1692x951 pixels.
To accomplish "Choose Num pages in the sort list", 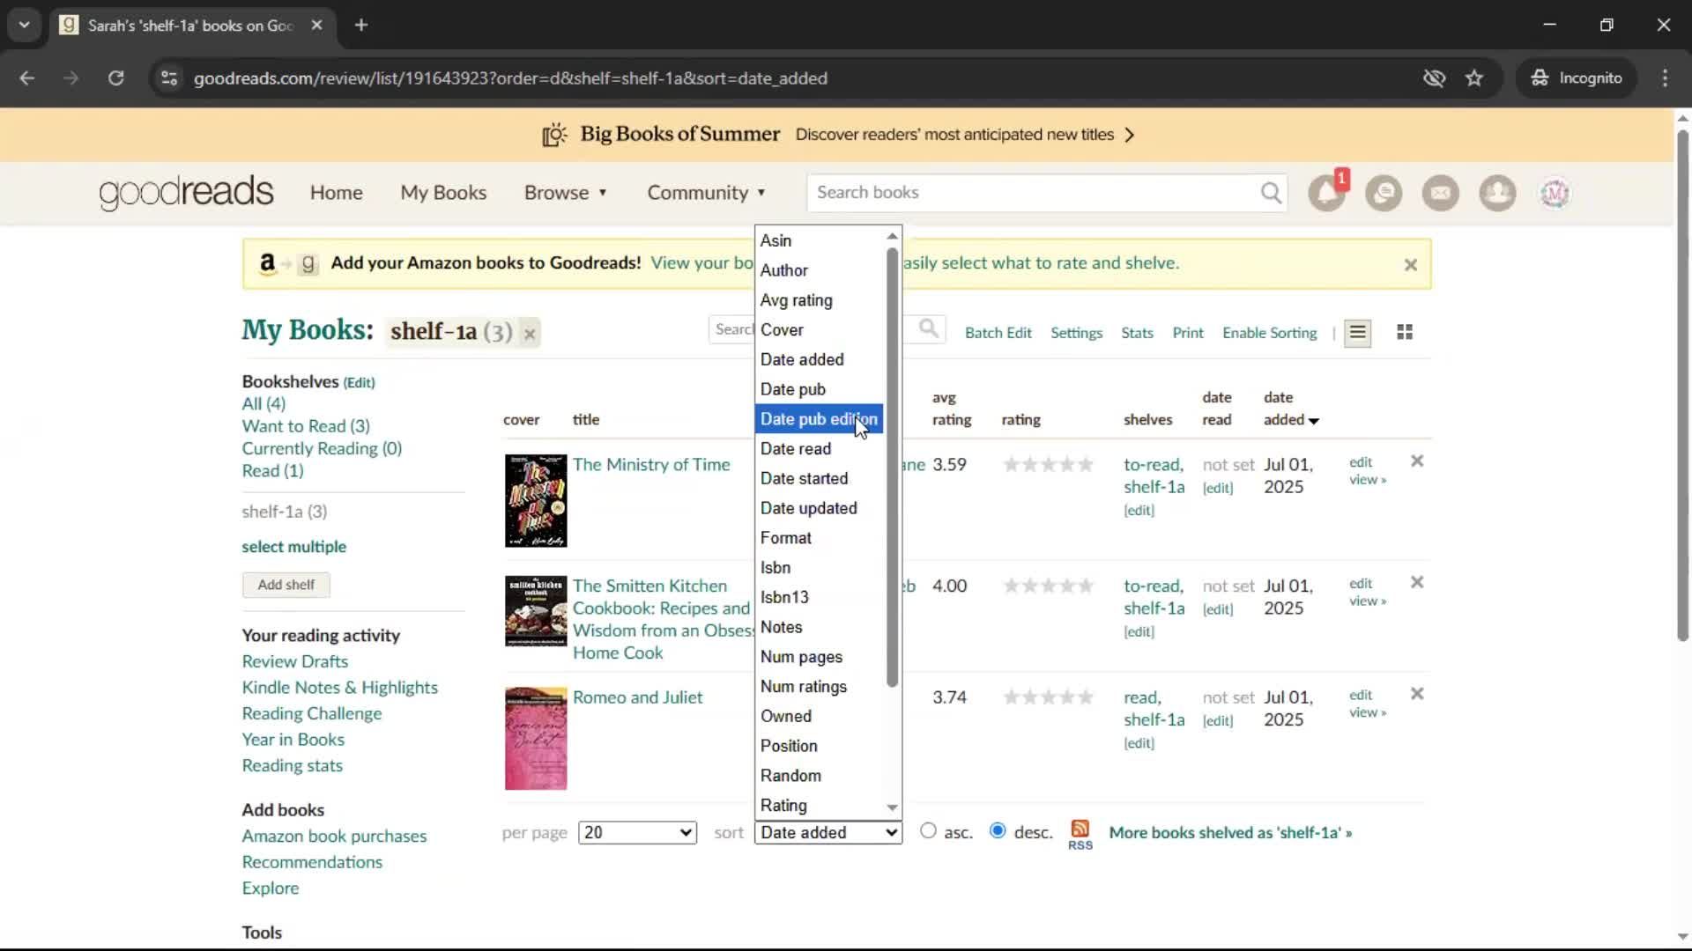I will pos(819,657).
